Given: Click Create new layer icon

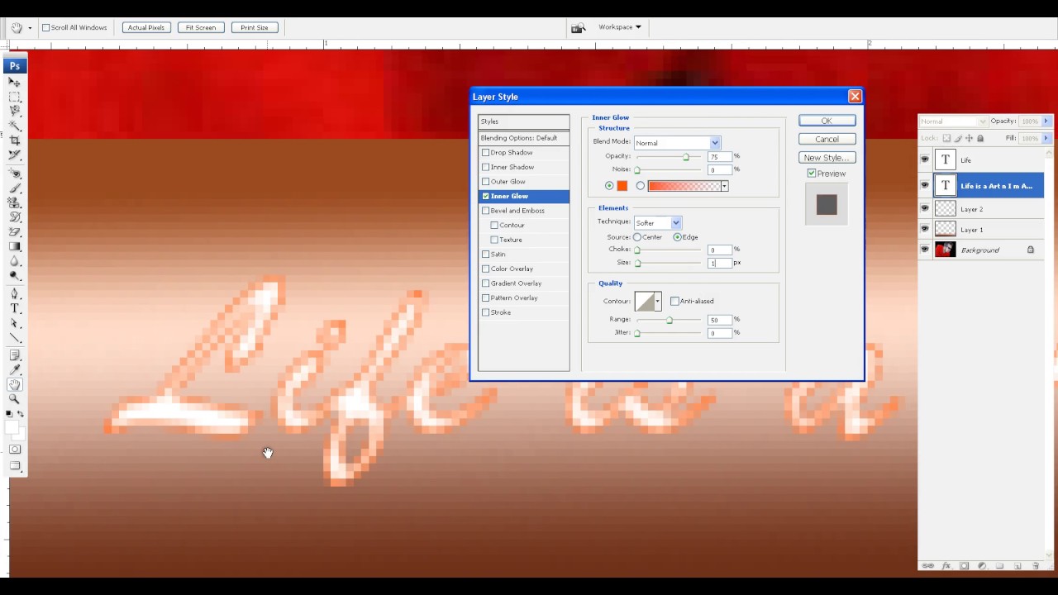Looking at the screenshot, I should click(1017, 566).
